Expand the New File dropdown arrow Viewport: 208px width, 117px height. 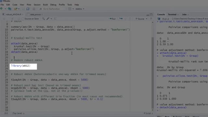pos(5,9)
